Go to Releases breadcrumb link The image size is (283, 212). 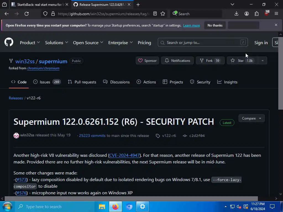pos(16,98)
